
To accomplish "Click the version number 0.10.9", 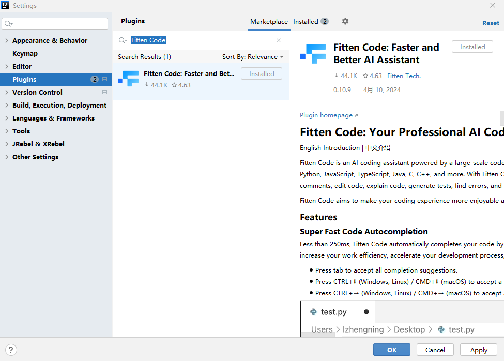I will pos(342,89).
